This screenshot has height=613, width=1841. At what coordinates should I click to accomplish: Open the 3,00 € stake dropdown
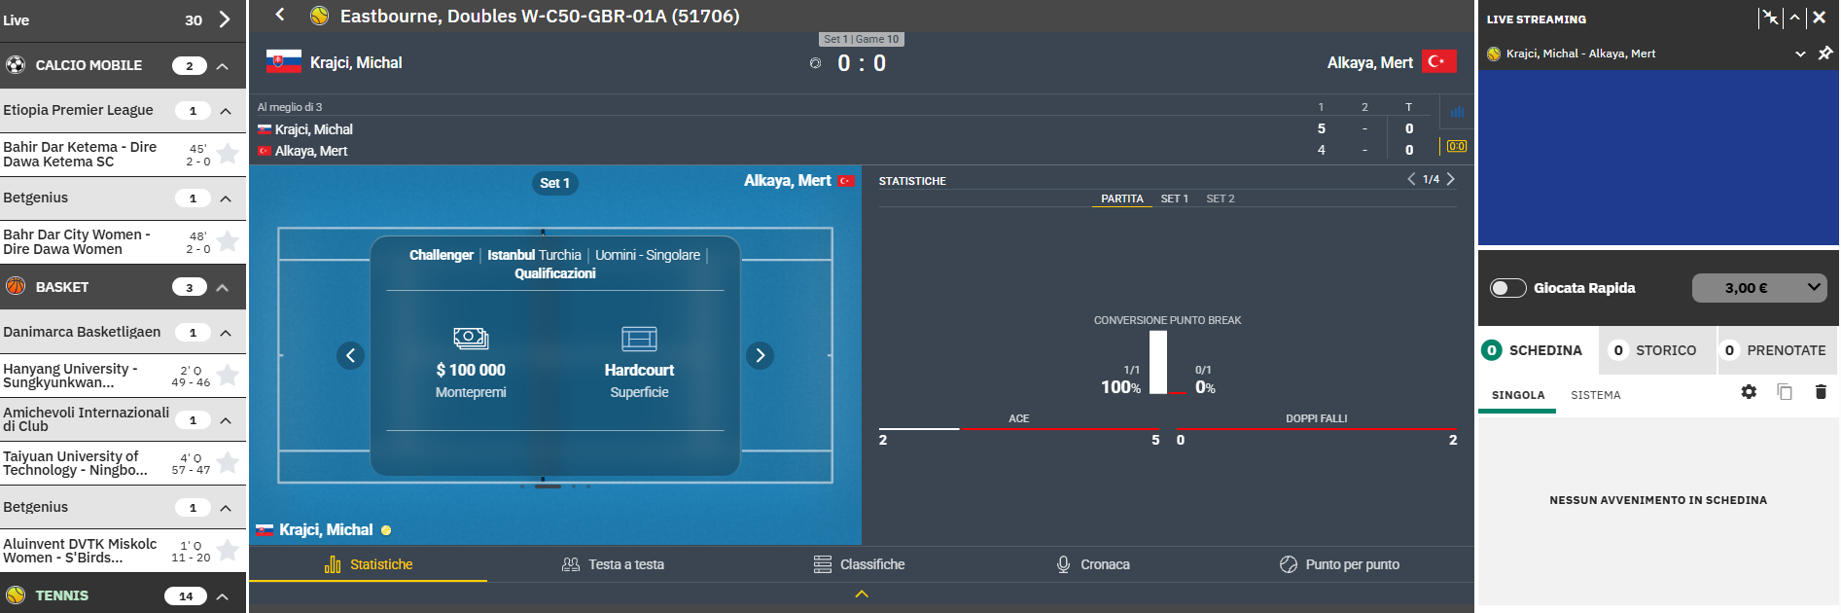tap(1759, 288)
